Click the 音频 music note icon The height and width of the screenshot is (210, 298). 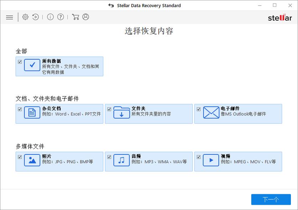coord(121,161)
